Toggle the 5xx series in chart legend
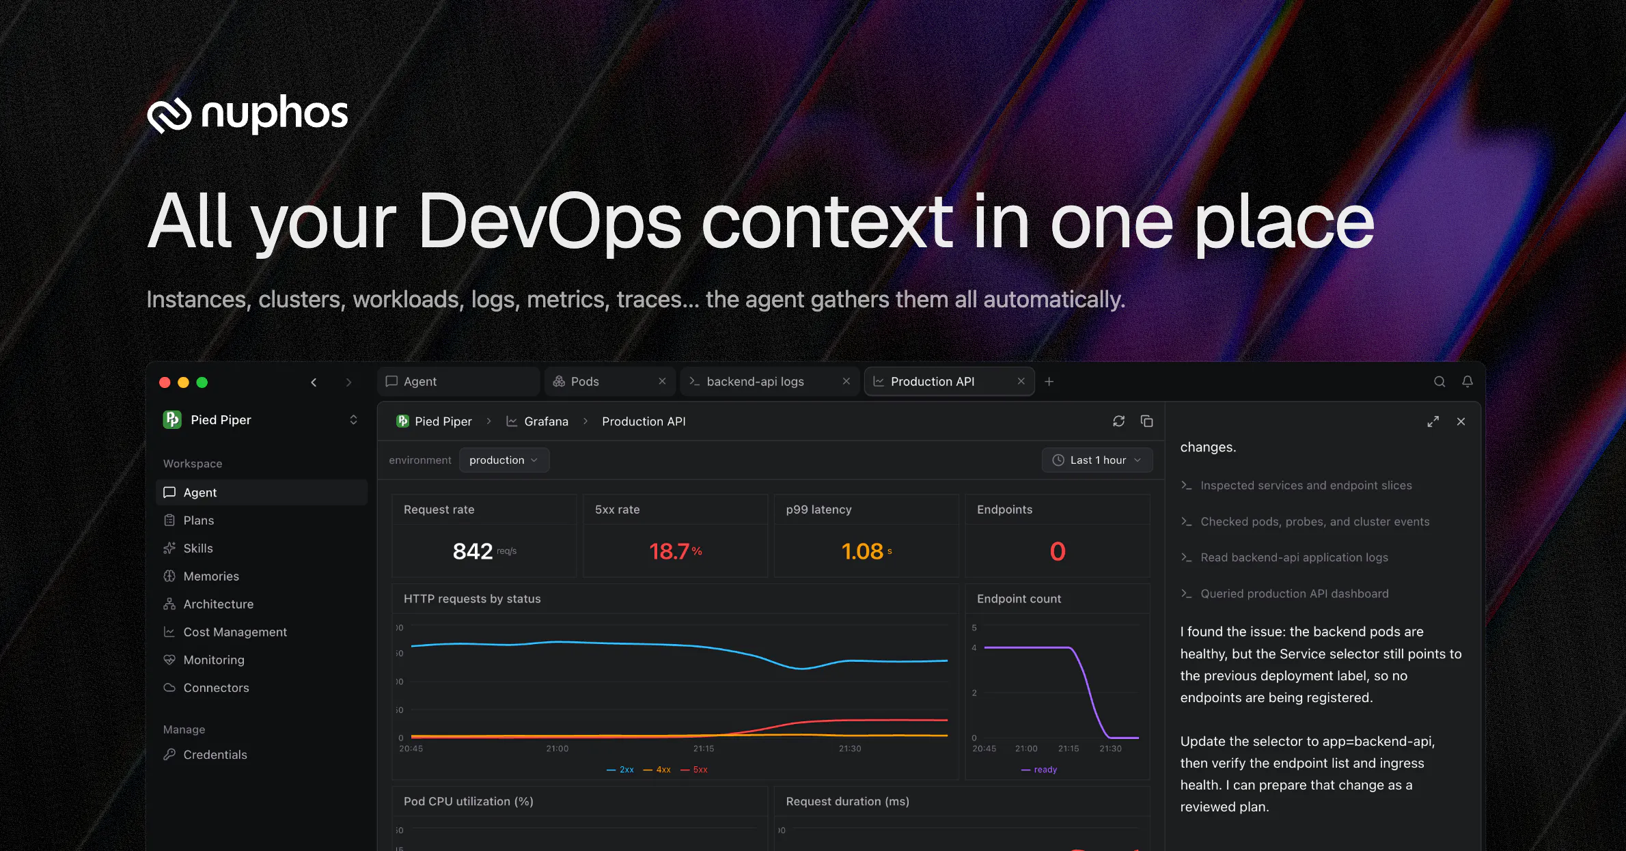Viewport: 1626px width, 851px height. point(694,770)
